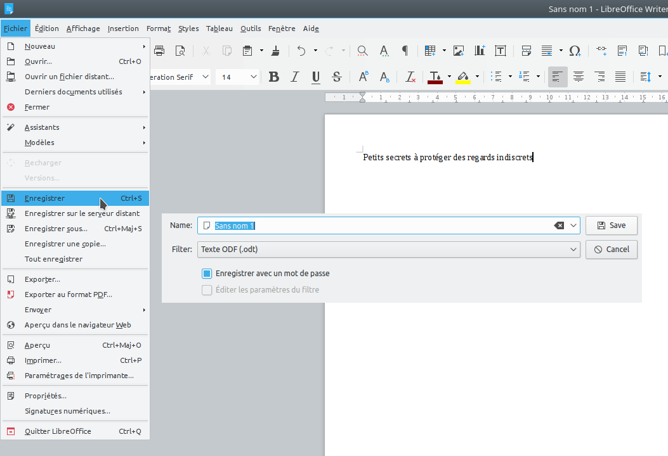Toggle formatting marks (pilcrow) icon
Viewport: 668px width, 456px height.
click(405, 51)
